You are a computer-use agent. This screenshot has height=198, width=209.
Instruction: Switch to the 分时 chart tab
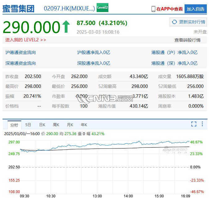[14, 125]
